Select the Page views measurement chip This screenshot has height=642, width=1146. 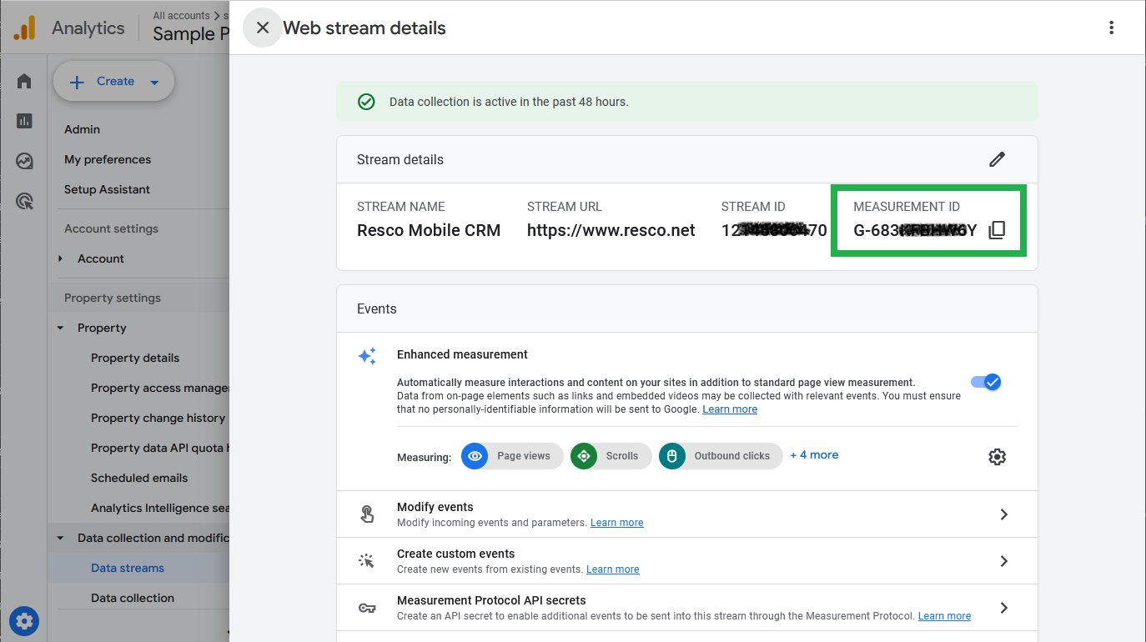[x=512, y=456]
